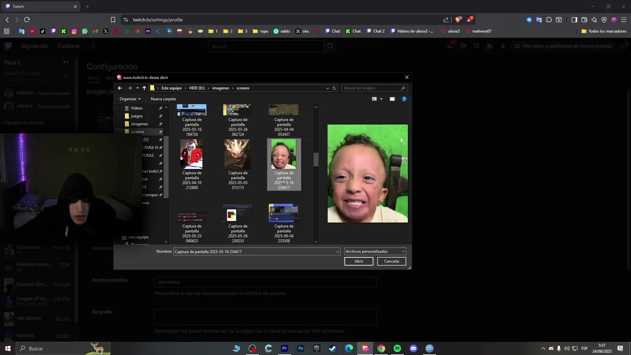Click the taskbar Buscar search box
This screenshot has width=631, height=355.
(63, 349)
